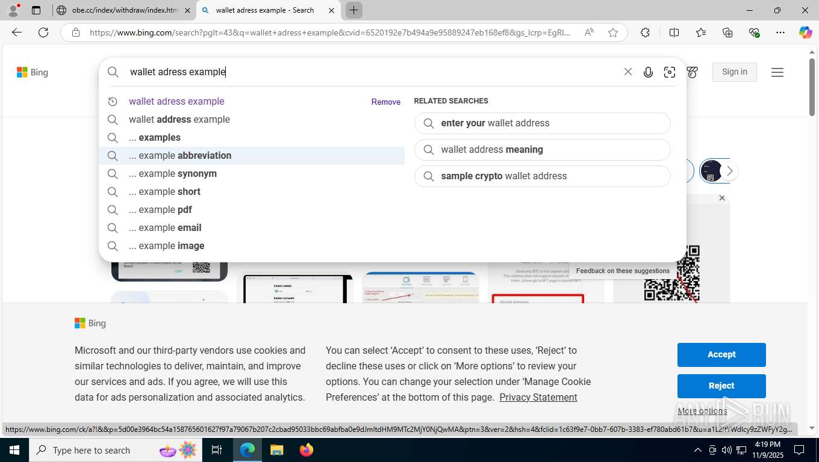Choose the '... example image' suggestion

pyautogui.click(x=252, y=246)
